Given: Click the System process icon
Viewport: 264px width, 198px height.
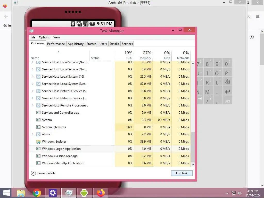Looking at the screenshot, I should (38, 120).
